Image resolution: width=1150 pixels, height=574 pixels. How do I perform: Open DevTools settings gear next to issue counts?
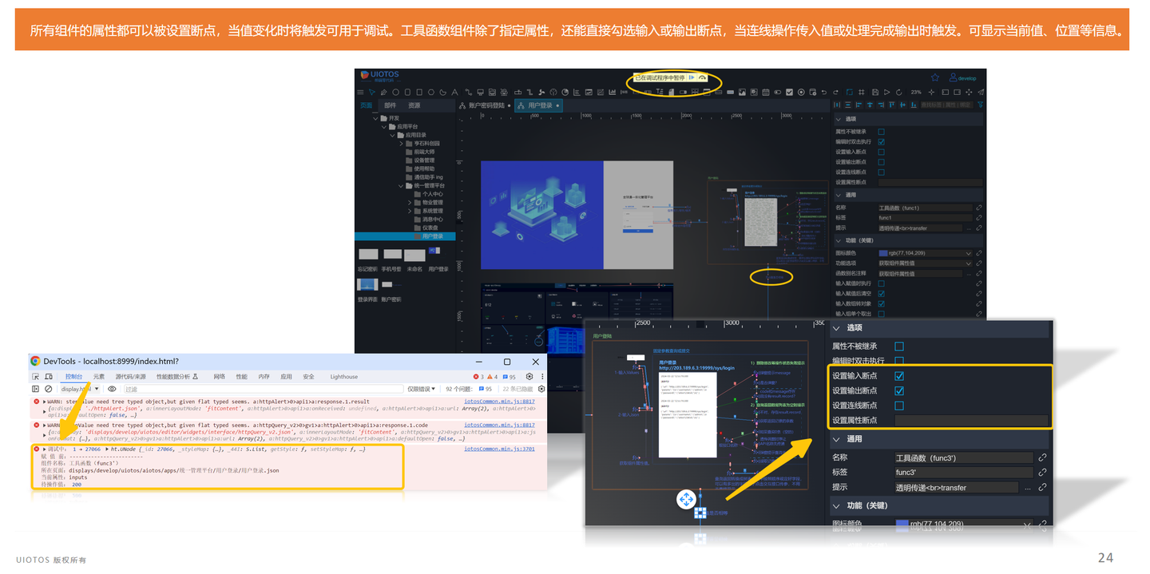coord(529,377)
